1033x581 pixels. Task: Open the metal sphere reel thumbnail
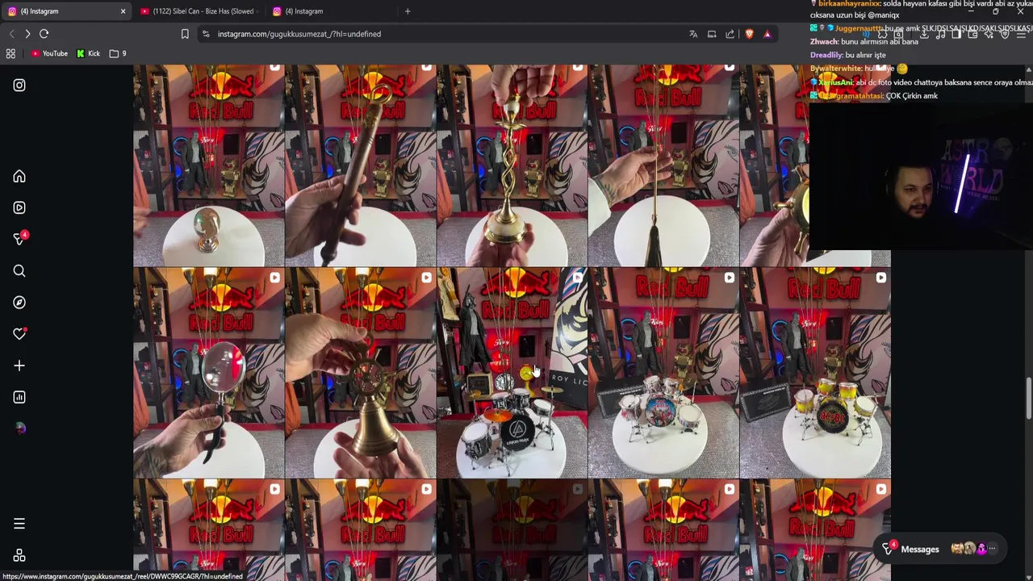208,165
